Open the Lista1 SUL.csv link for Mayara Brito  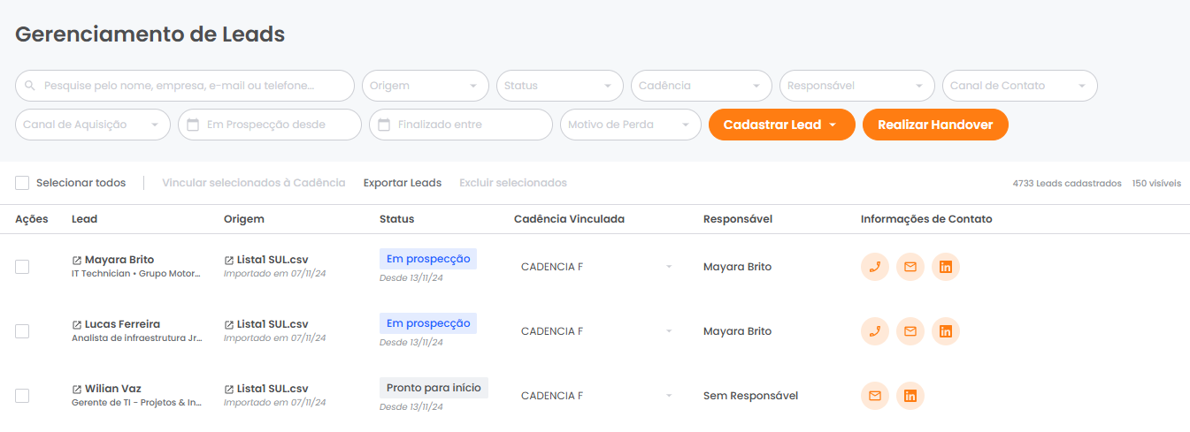point(273,260)
